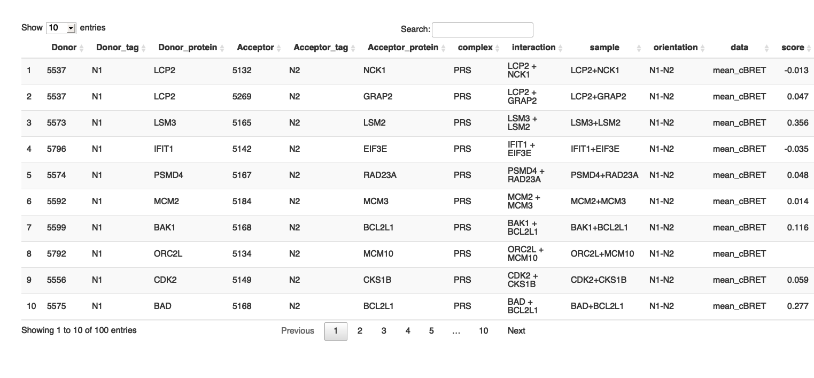Sort by score using its arrows
The height and width of the screenshot is (378, 814).
(809, 48)
